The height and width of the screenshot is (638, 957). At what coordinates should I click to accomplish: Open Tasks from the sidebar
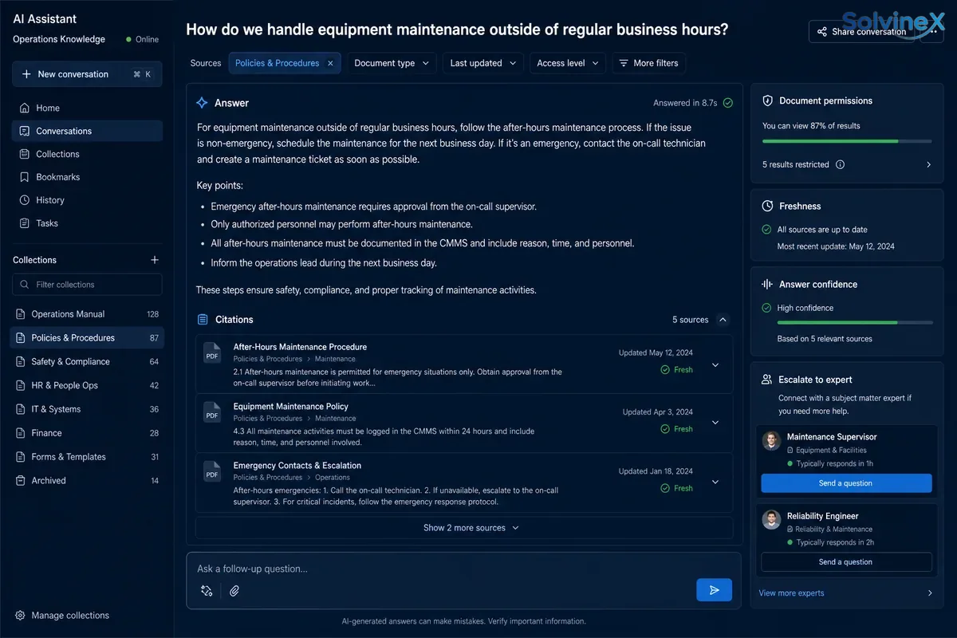coord(87,223)
